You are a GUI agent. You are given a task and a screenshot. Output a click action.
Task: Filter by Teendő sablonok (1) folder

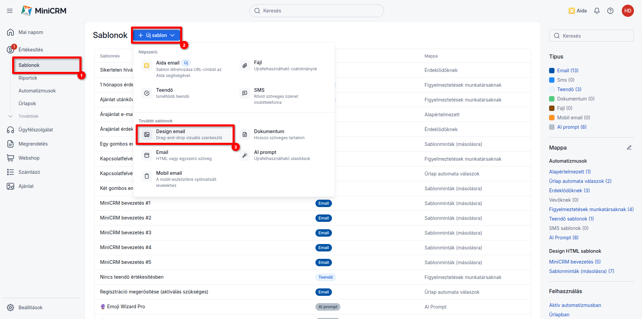(x=572, y=219)
